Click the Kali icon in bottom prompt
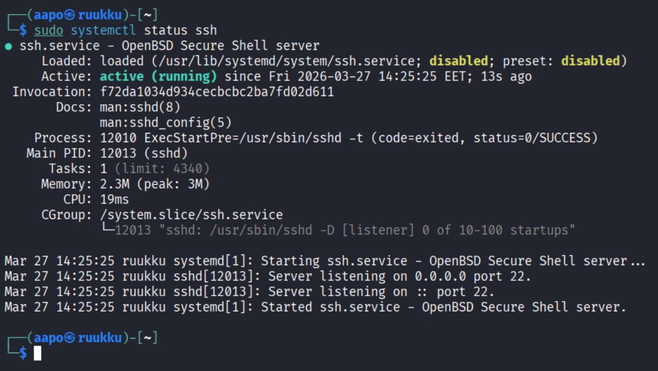 point(69,338)
